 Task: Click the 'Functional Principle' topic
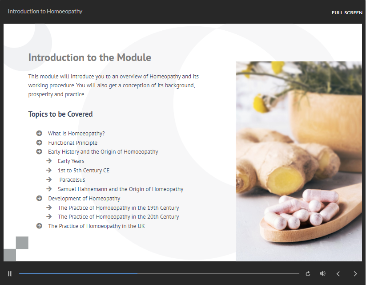(72, 142)
